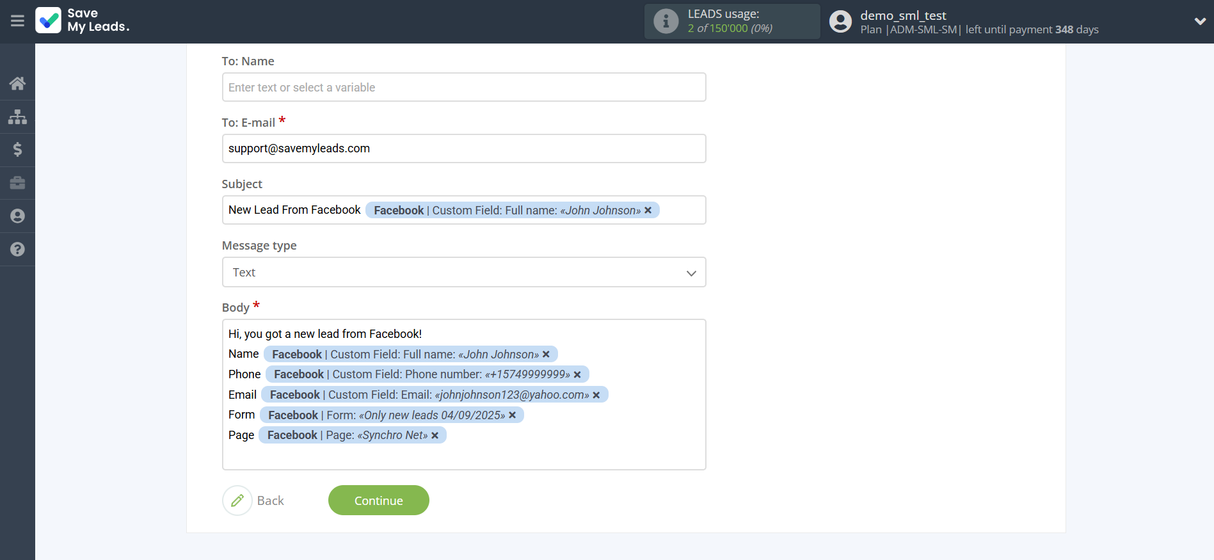
Task: Remove Phone number variable from Body
Action: (x=577, y=375)
